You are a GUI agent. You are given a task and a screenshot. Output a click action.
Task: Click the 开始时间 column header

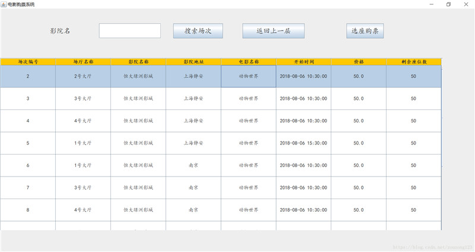pos(303,62)
